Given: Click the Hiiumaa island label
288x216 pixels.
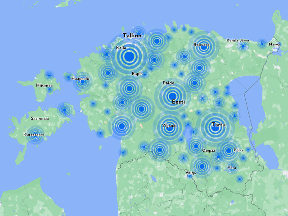Looking at the screenshot, I should coord(44,85).
